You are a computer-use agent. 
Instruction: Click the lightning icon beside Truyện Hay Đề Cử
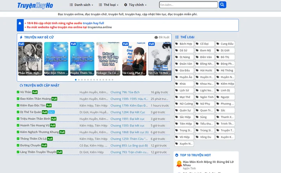pyautogui.click(x=21, y=37)
